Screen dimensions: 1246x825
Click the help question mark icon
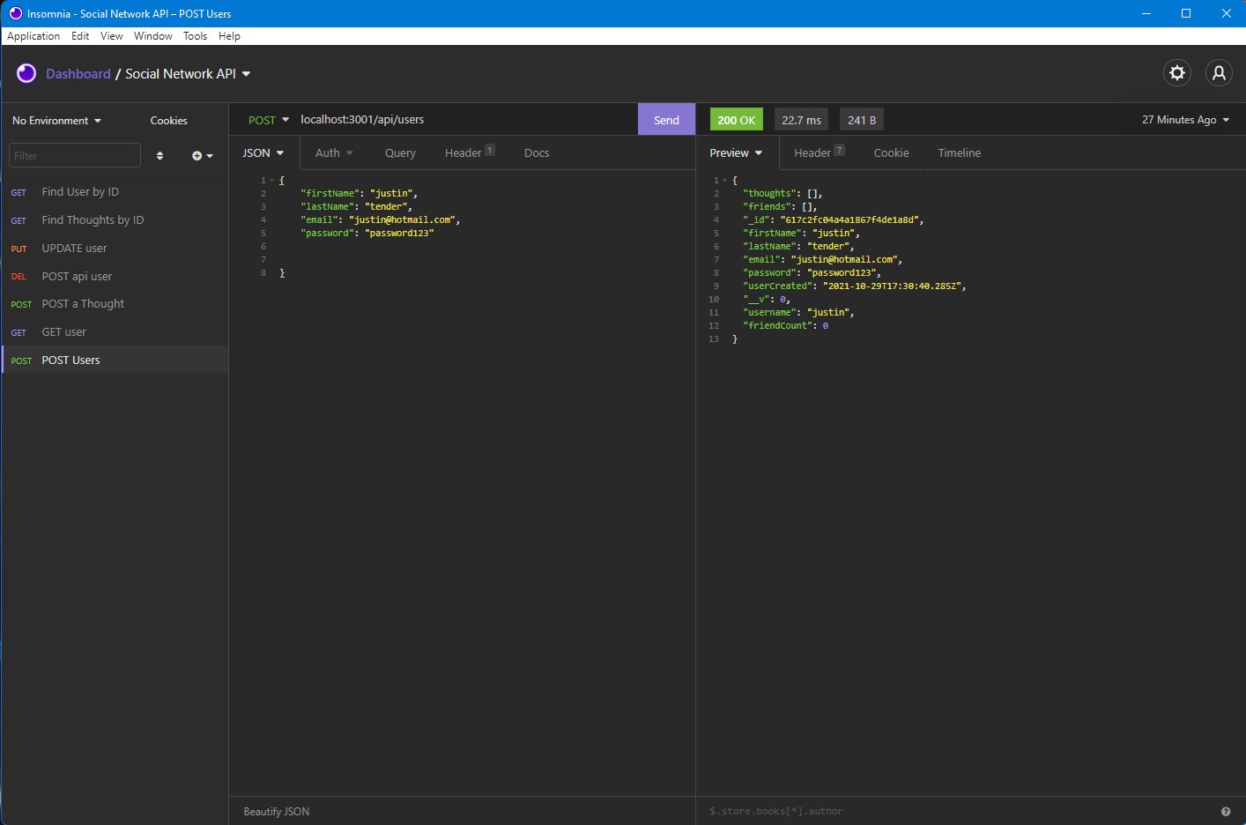(x=1225, y=810)
